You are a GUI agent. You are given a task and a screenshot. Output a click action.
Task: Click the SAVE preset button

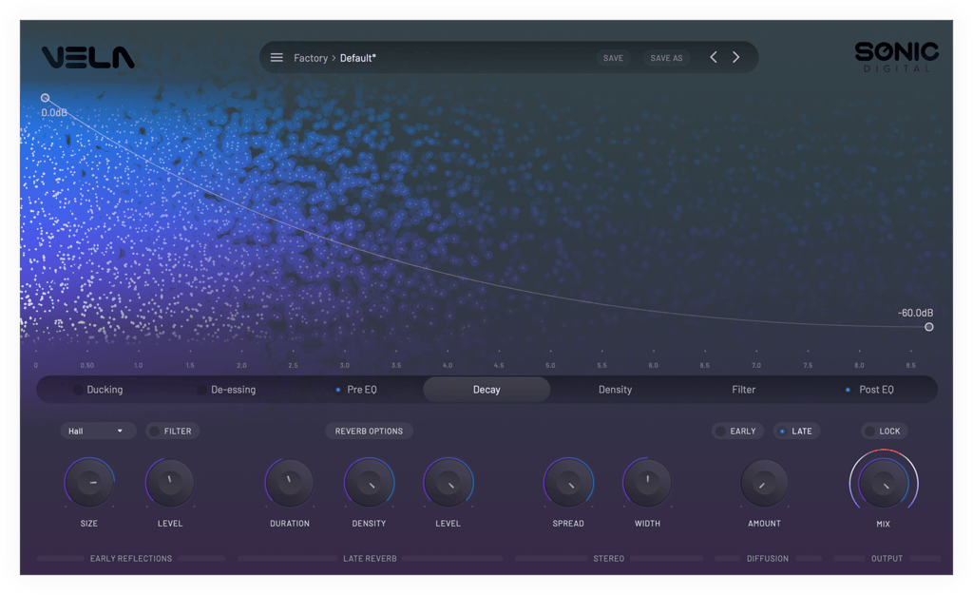613,58
